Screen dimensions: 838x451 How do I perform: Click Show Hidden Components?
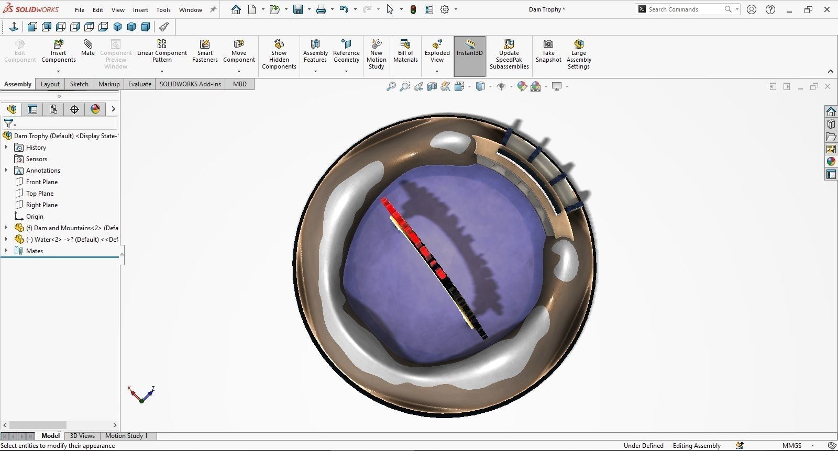click(x=279, y=54)
